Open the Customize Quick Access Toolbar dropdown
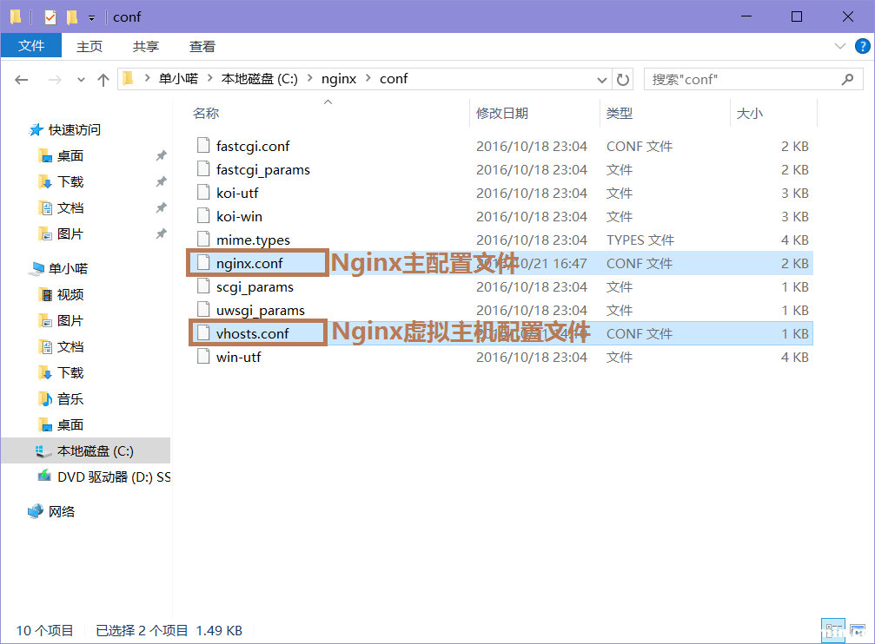 pyautogui.click(x=91, y=18)
